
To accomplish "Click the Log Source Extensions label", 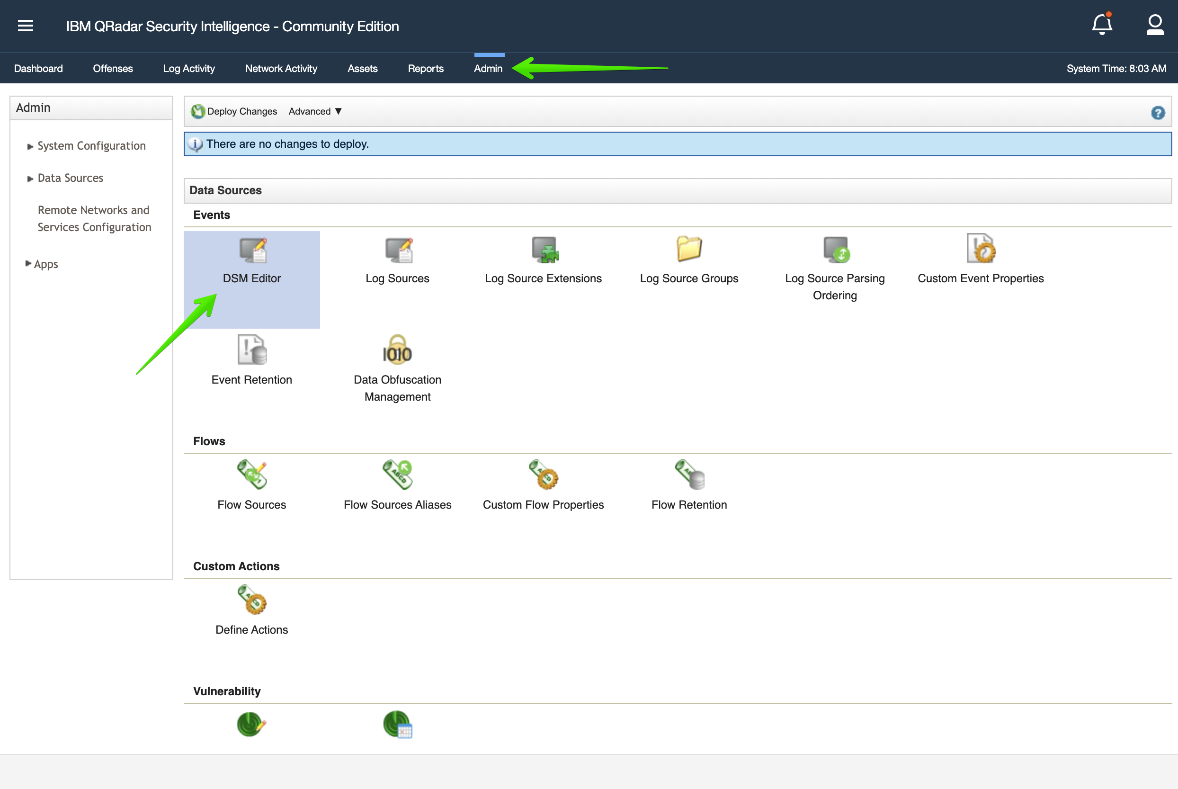I will [543, 278].
